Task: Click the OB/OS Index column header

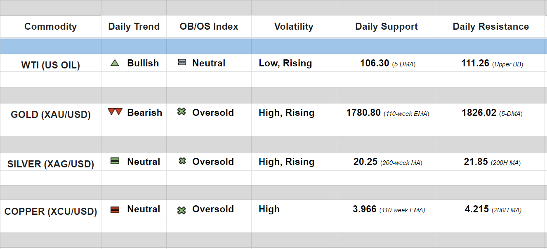Action: coord(209,27)
